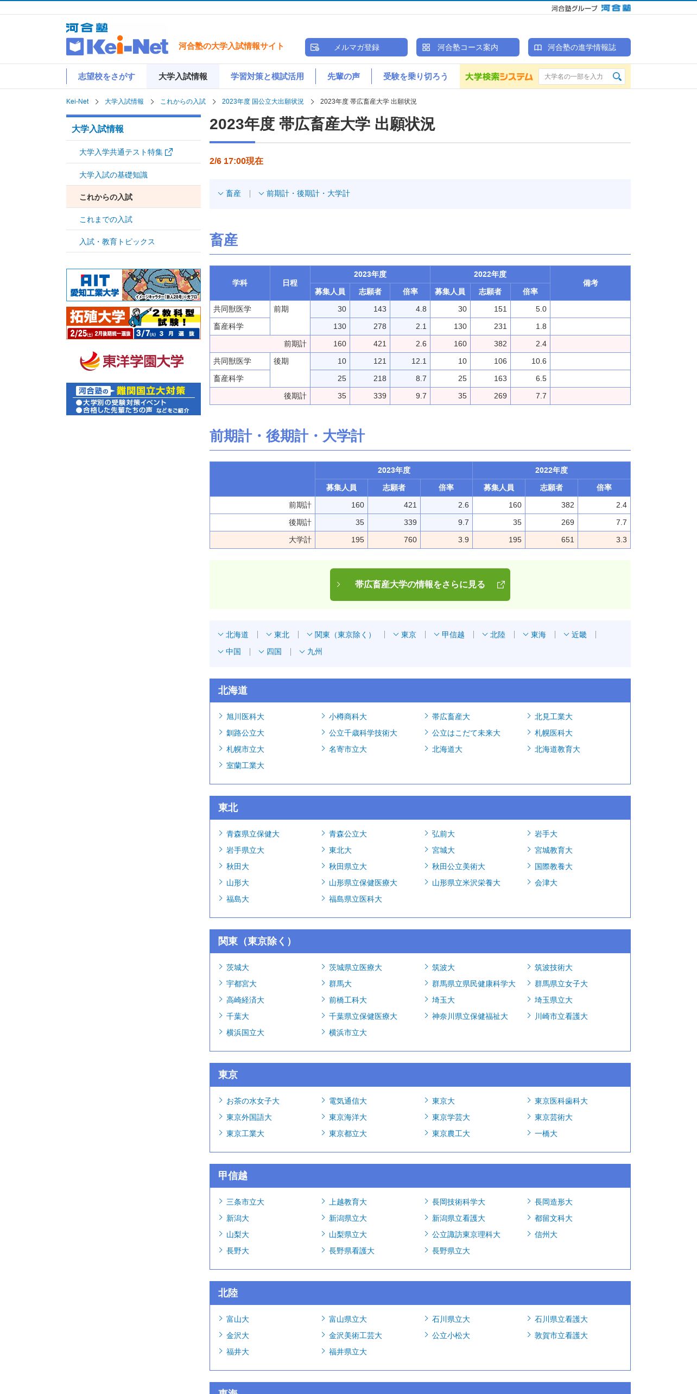Open 大学入試情報 nav tab

click(183, 77)
